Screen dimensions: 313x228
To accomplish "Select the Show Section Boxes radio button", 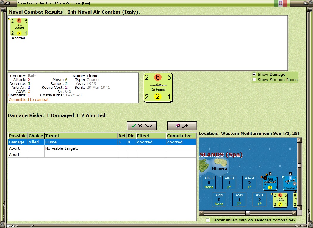I will pos(254,80).
